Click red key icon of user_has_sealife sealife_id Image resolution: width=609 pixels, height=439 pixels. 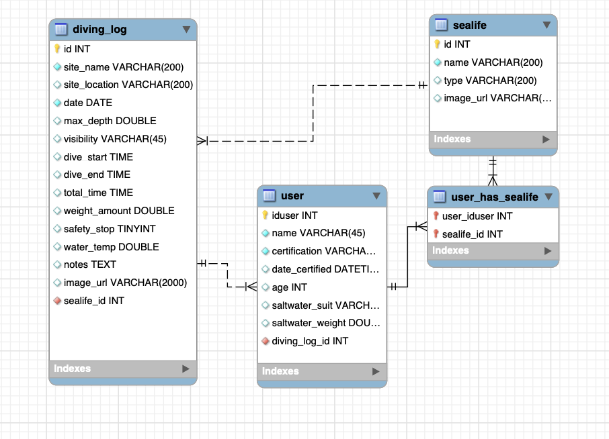point(436,234)
